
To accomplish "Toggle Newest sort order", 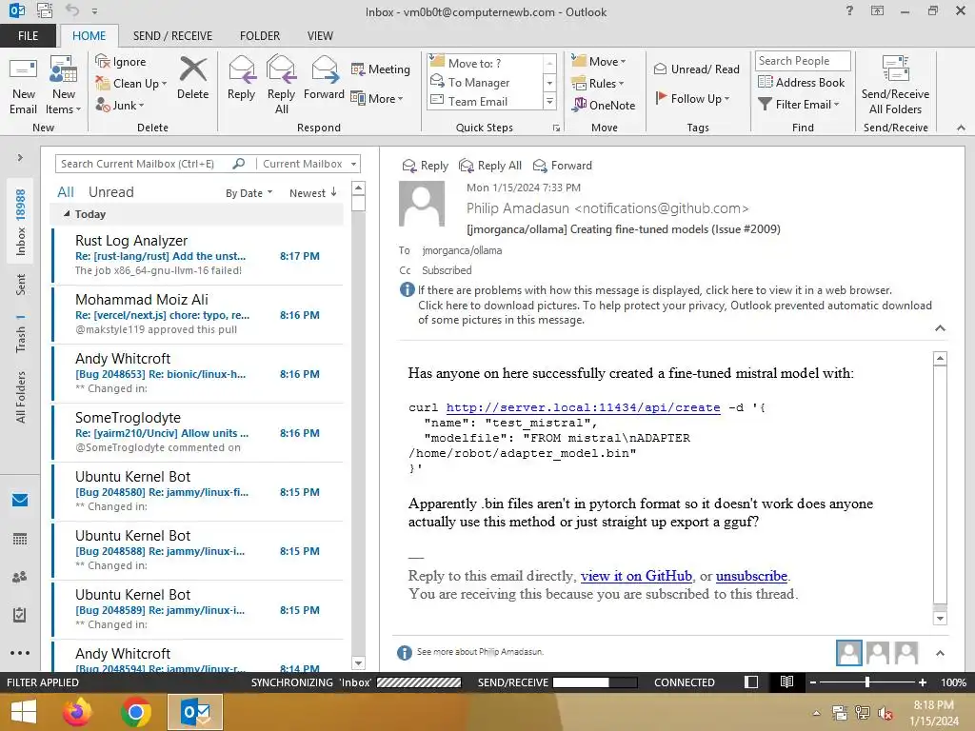I will [x=312, y=193].
